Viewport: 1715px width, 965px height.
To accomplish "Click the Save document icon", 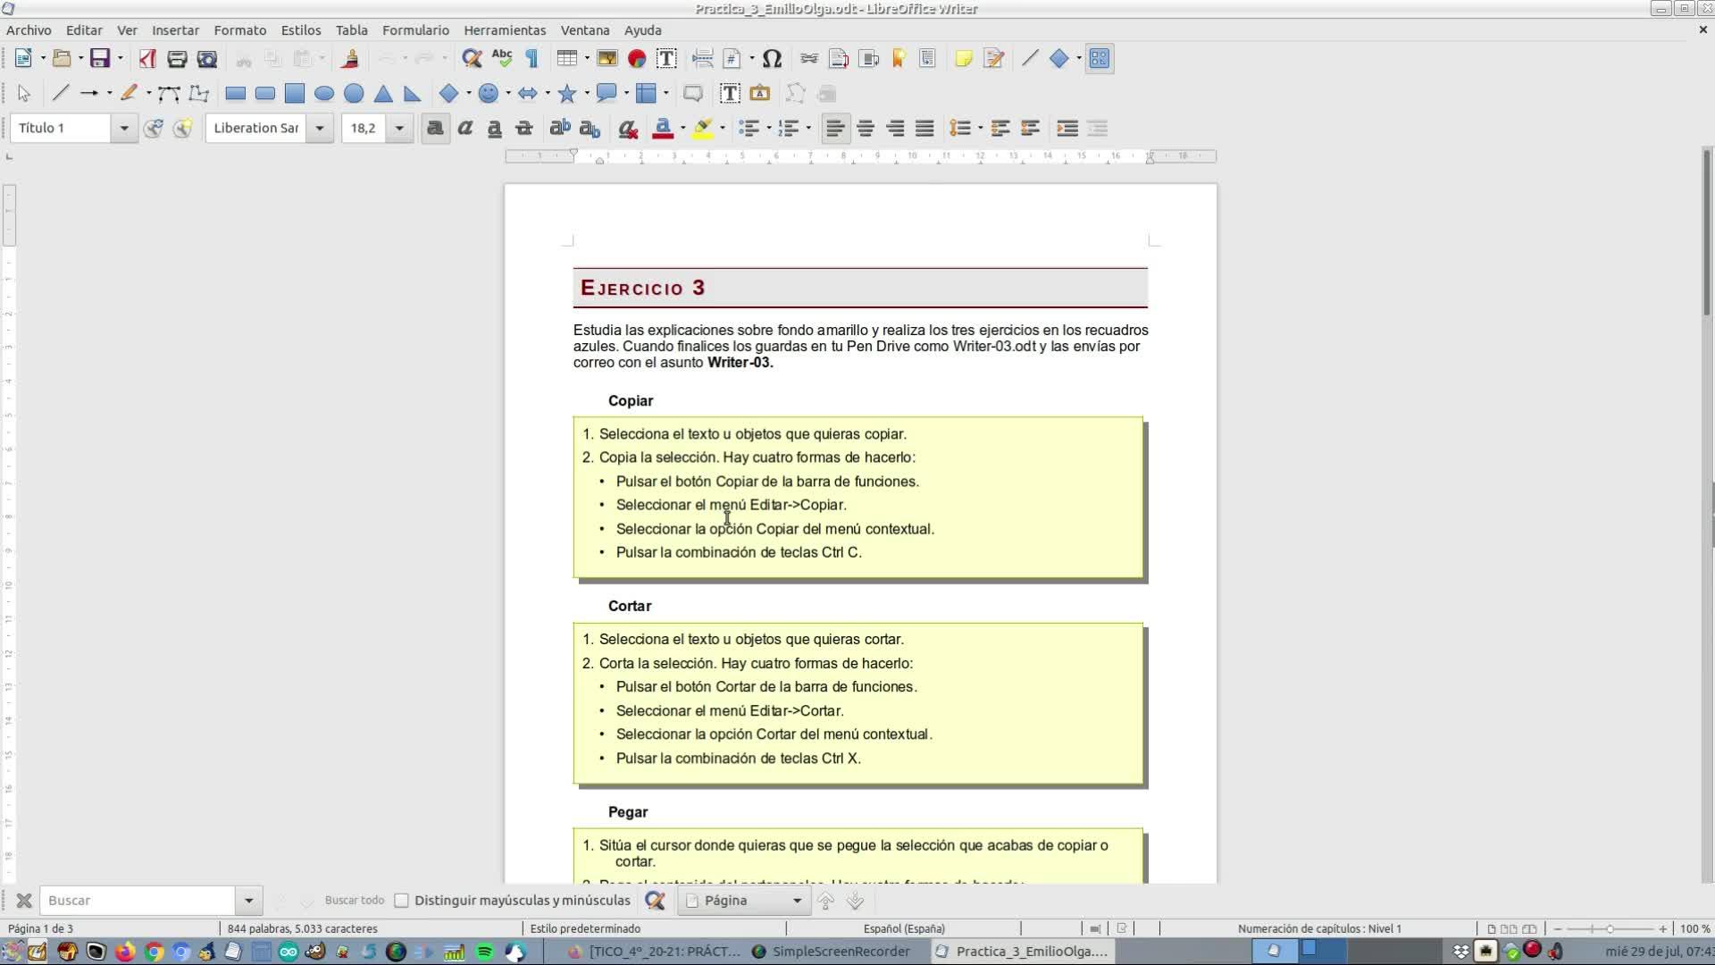I will click(99, 59).
